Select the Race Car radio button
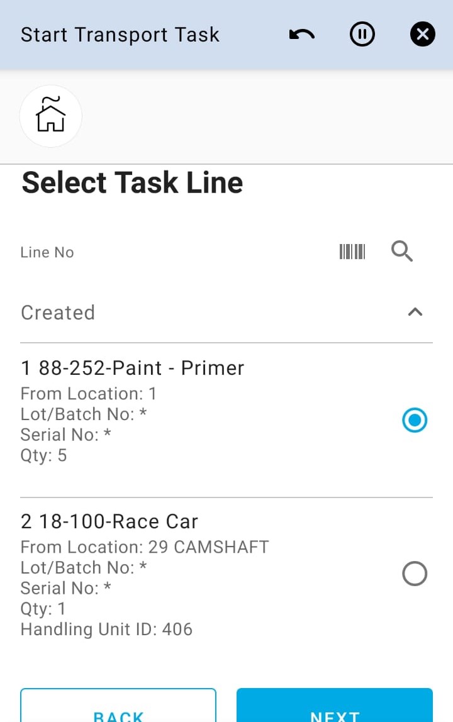The image size is (453, 722). [415, 574]
